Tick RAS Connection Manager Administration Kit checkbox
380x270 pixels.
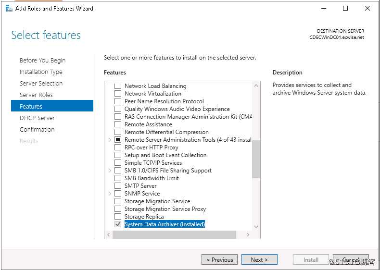118,117
